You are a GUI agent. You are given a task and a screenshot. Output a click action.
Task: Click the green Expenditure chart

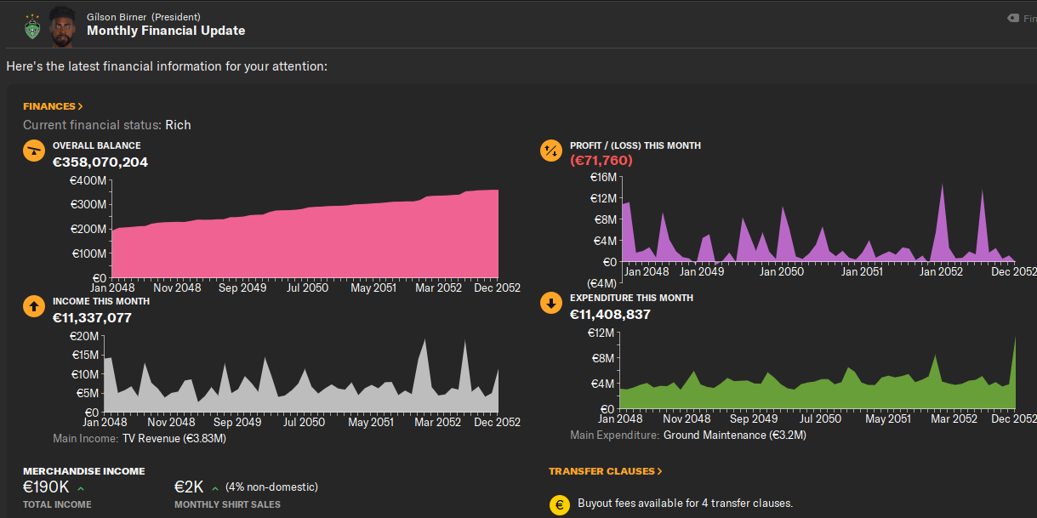818,373
